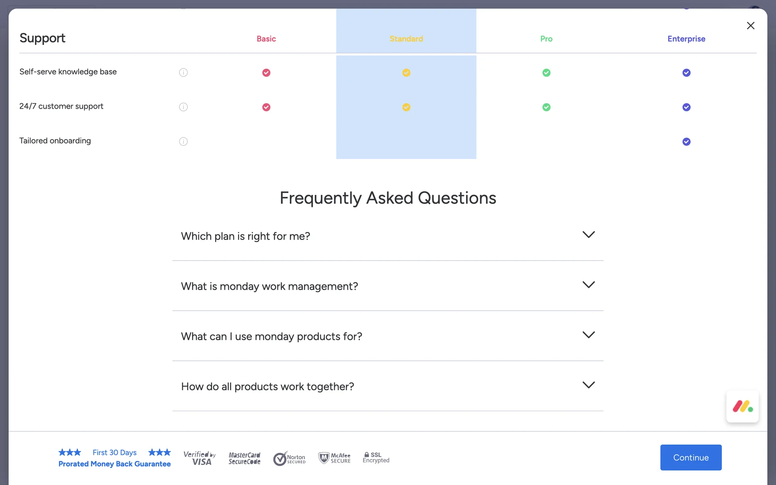Click the Verified by VISA logo
The height and width of the screenshot is (485, 776).
200,458
